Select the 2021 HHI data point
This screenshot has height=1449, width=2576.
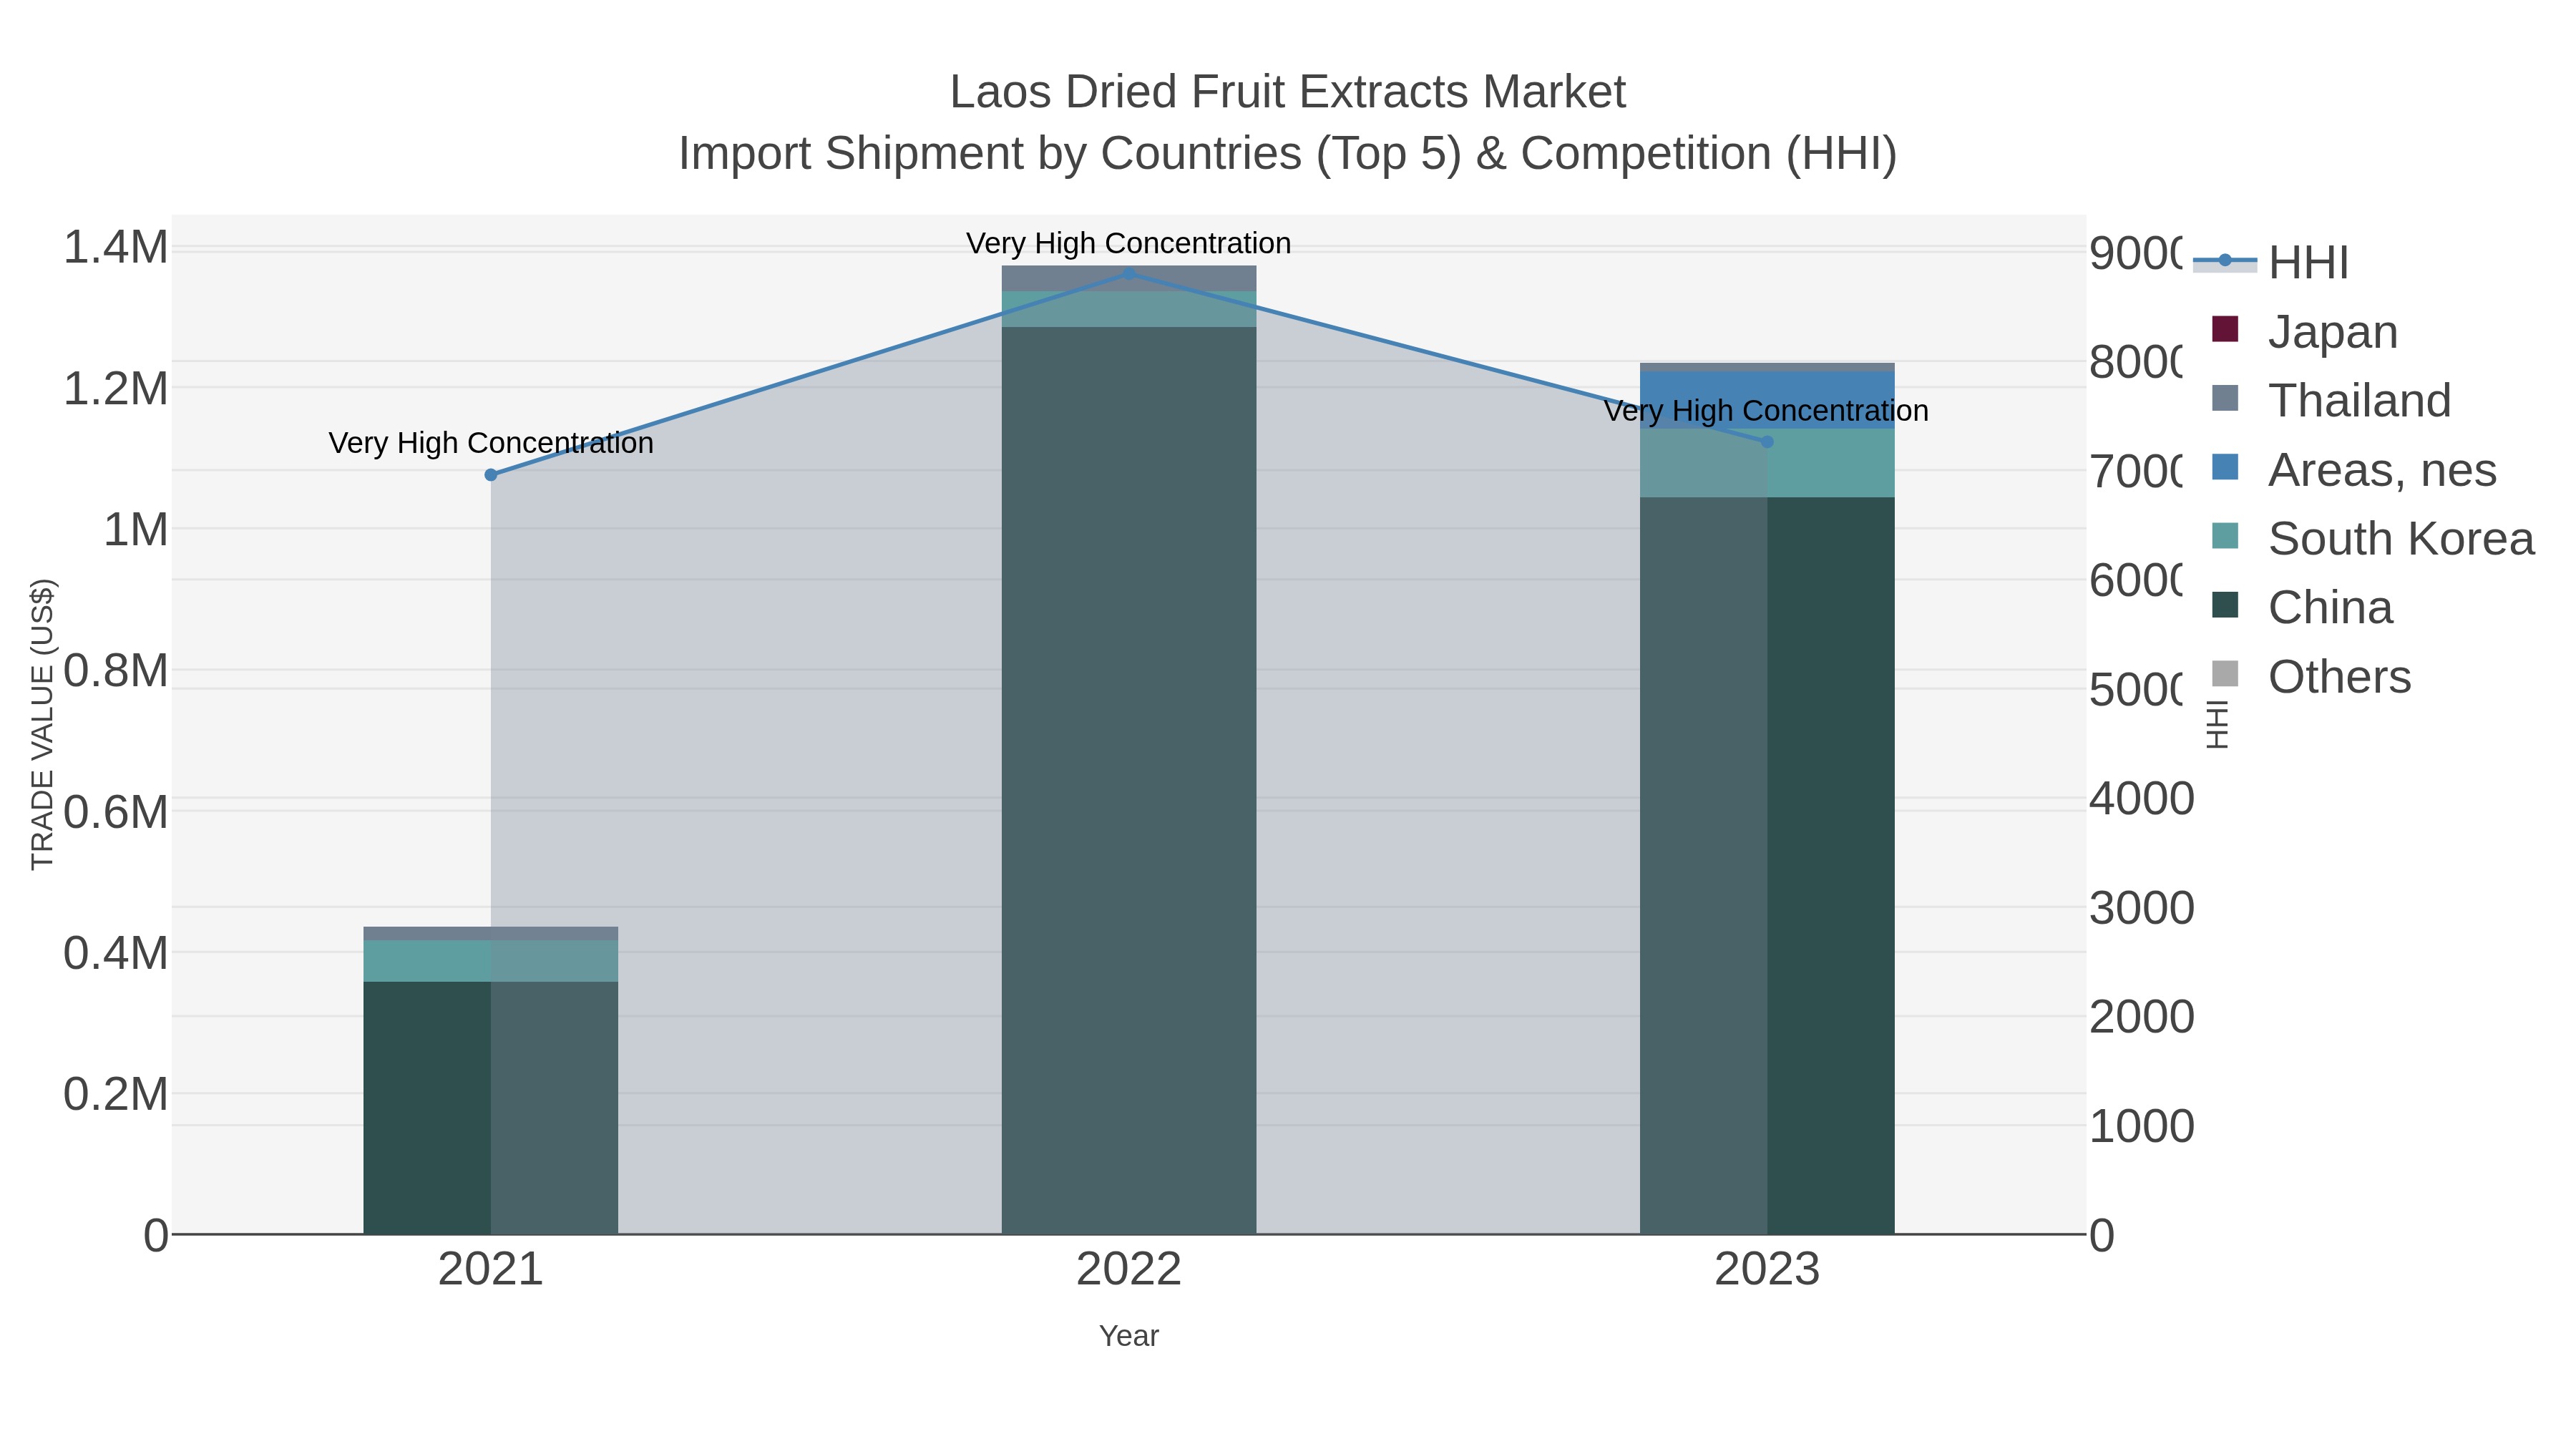pos(491,475)
